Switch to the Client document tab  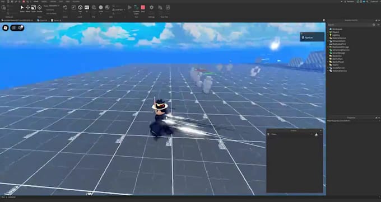pos(43,20)
